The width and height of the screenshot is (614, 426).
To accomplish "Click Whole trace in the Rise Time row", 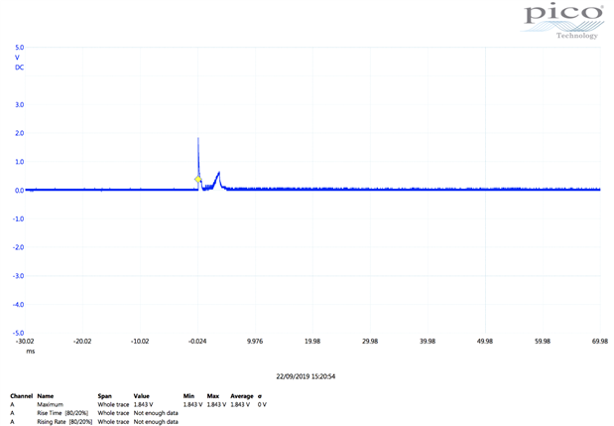I will [x=113, y=413].
